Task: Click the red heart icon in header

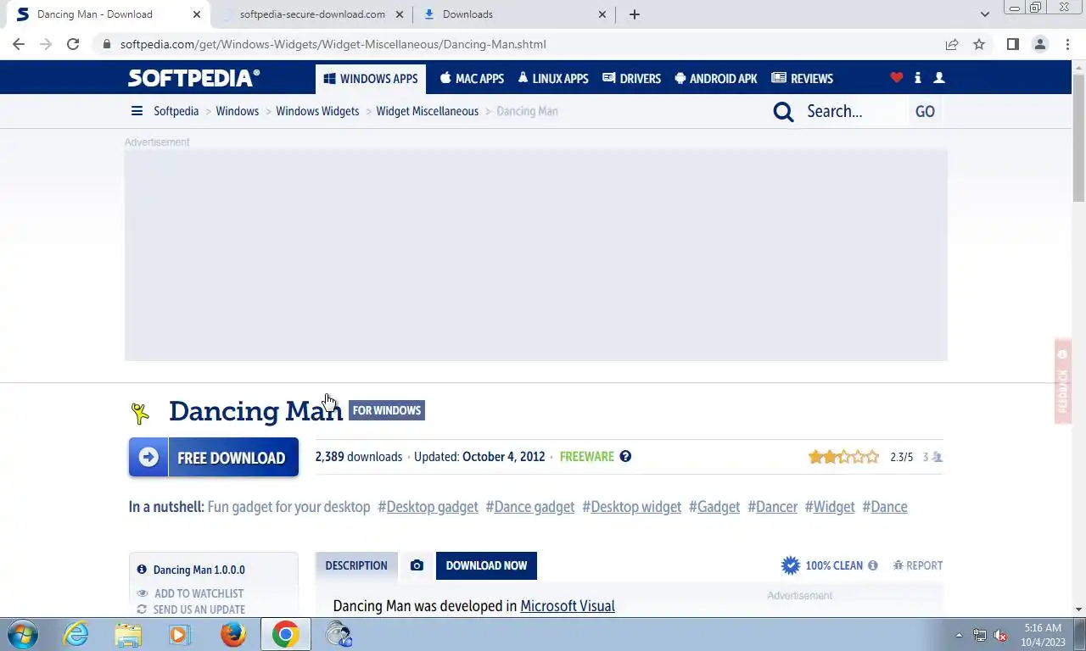Action: pyautogui.click(x=896, y=78)
